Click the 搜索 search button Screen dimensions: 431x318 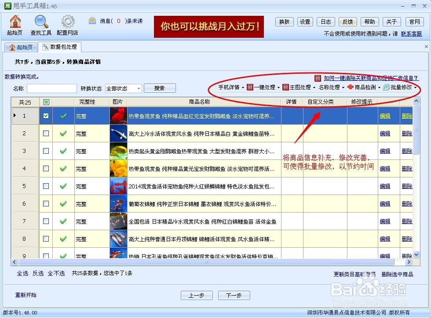click(x=160, y=88)
